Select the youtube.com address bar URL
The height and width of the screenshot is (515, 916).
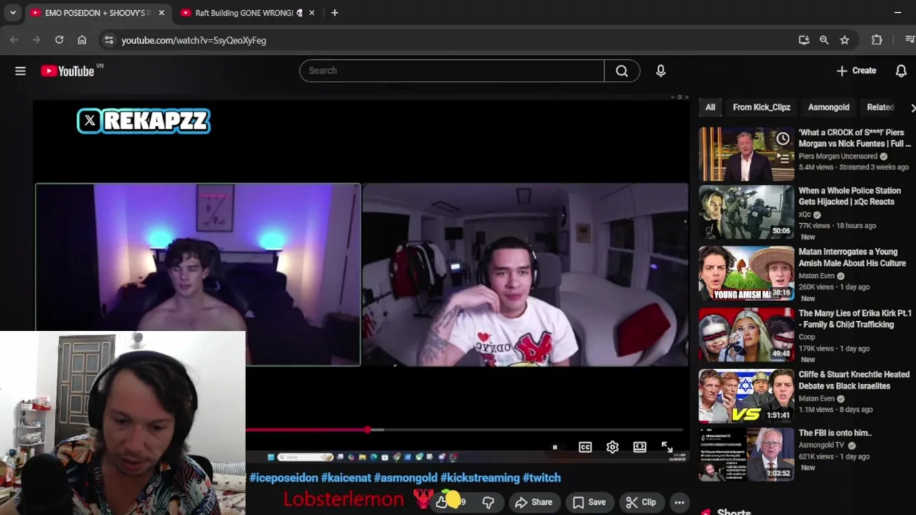(194, 41)
